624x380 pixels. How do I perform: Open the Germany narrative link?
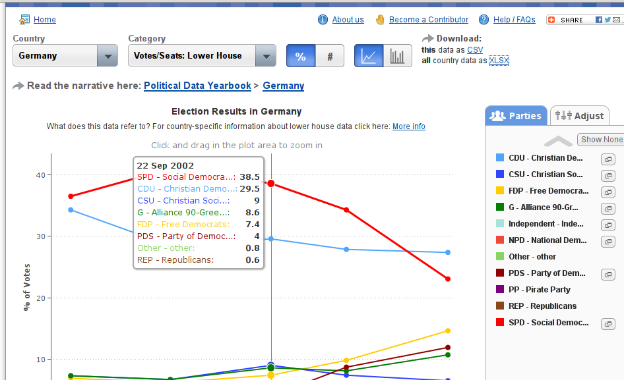tap(284, 86)
